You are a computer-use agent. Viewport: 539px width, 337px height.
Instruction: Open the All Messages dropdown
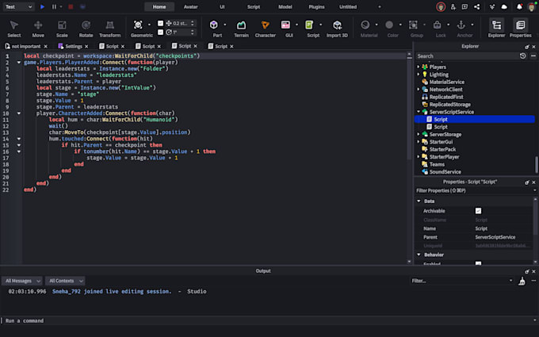click(22, 281)
